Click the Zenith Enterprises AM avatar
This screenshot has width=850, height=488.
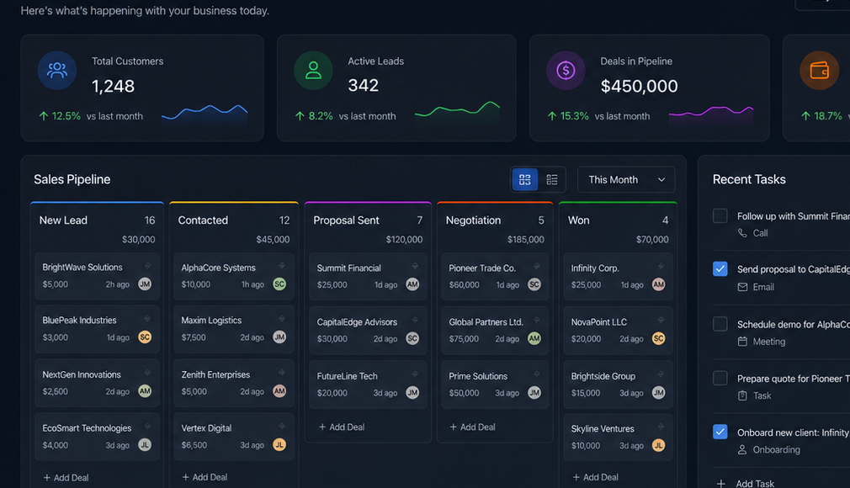[x=279, y=391]
